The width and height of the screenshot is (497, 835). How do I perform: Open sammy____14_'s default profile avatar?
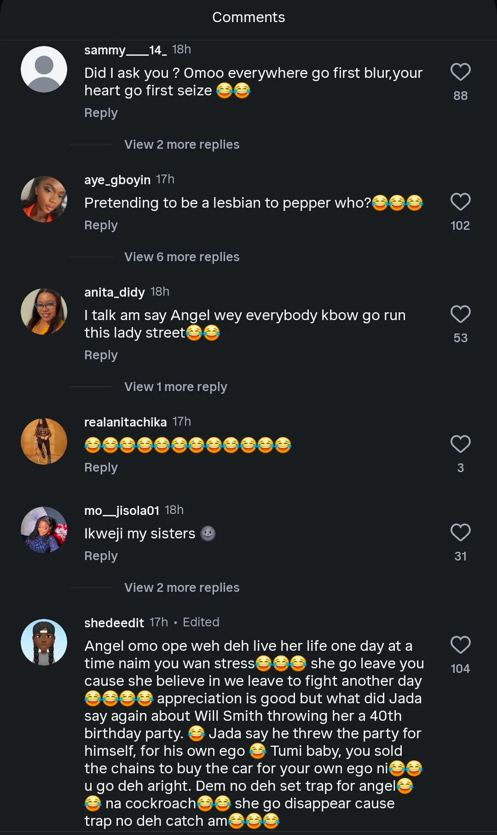click(x=44, y=70)
